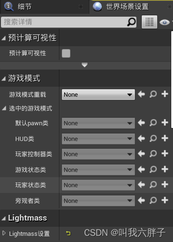This screenshot has width=173, height=242.
Task: Open the 玩家状态类 dropdown
Action: [98, 185]
